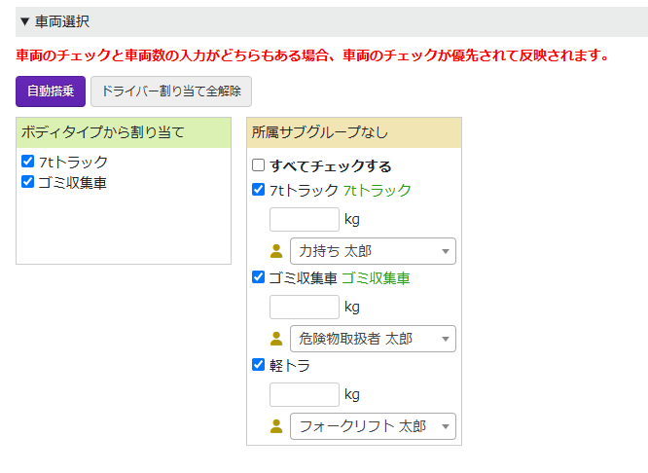Click ドライバー割り当て全解除 button
Viewport: 648px width, 473px height.
171,91
